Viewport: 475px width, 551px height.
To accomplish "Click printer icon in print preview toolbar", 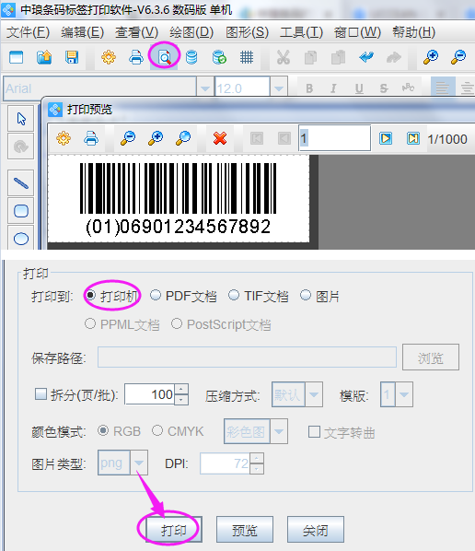I will 91,138.
